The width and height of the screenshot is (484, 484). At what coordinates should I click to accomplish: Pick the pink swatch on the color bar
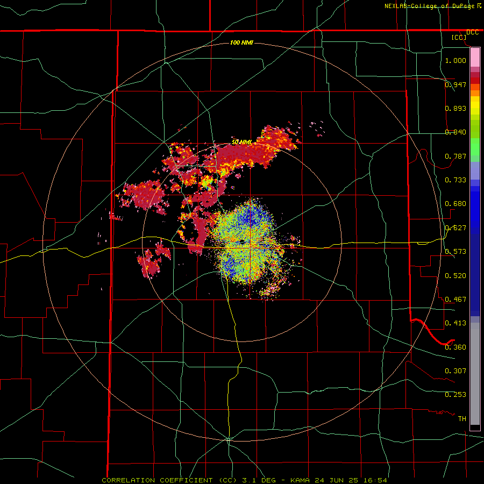475,58
